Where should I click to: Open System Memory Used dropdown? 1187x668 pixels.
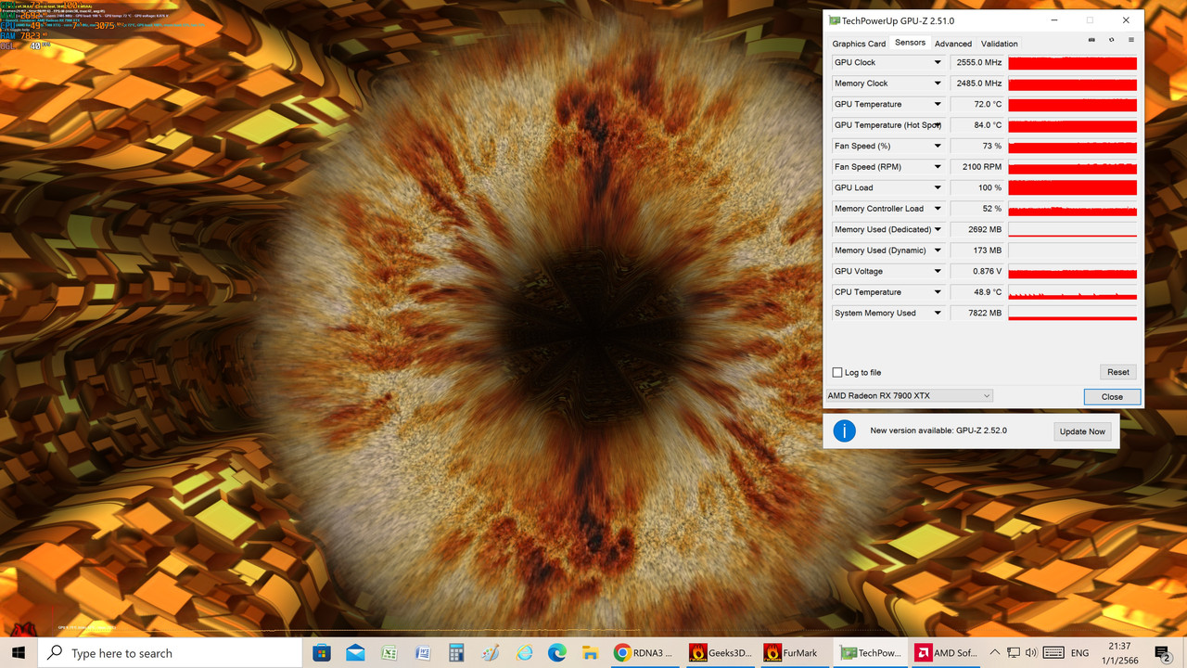point(938,313)
